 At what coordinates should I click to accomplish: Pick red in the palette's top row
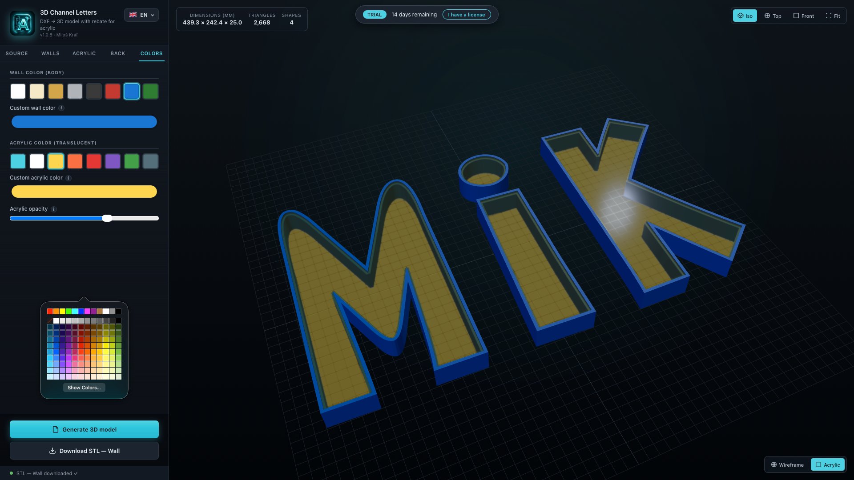(x=50, y=312)
